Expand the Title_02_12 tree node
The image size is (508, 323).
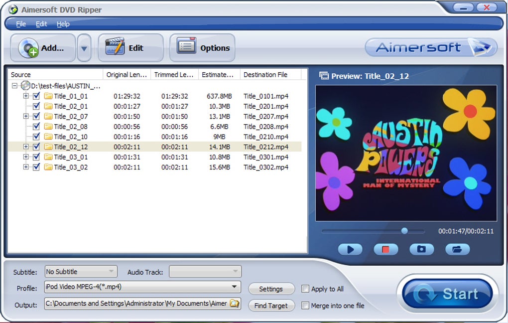click(x=26, y=147)
